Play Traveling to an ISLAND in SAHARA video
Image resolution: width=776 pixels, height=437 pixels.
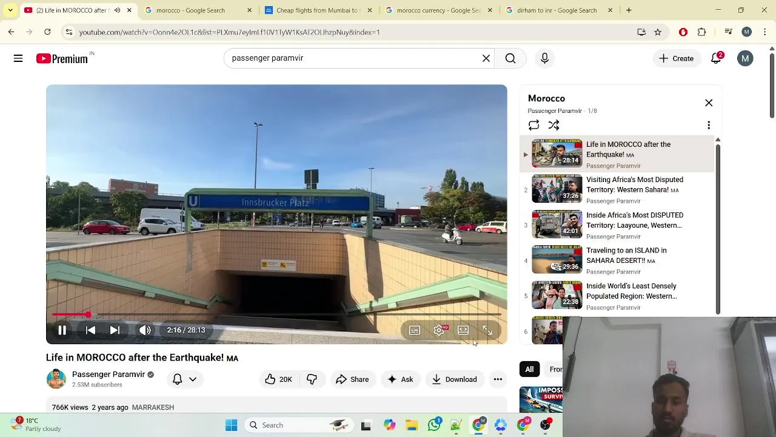click(x=617, y=260)
